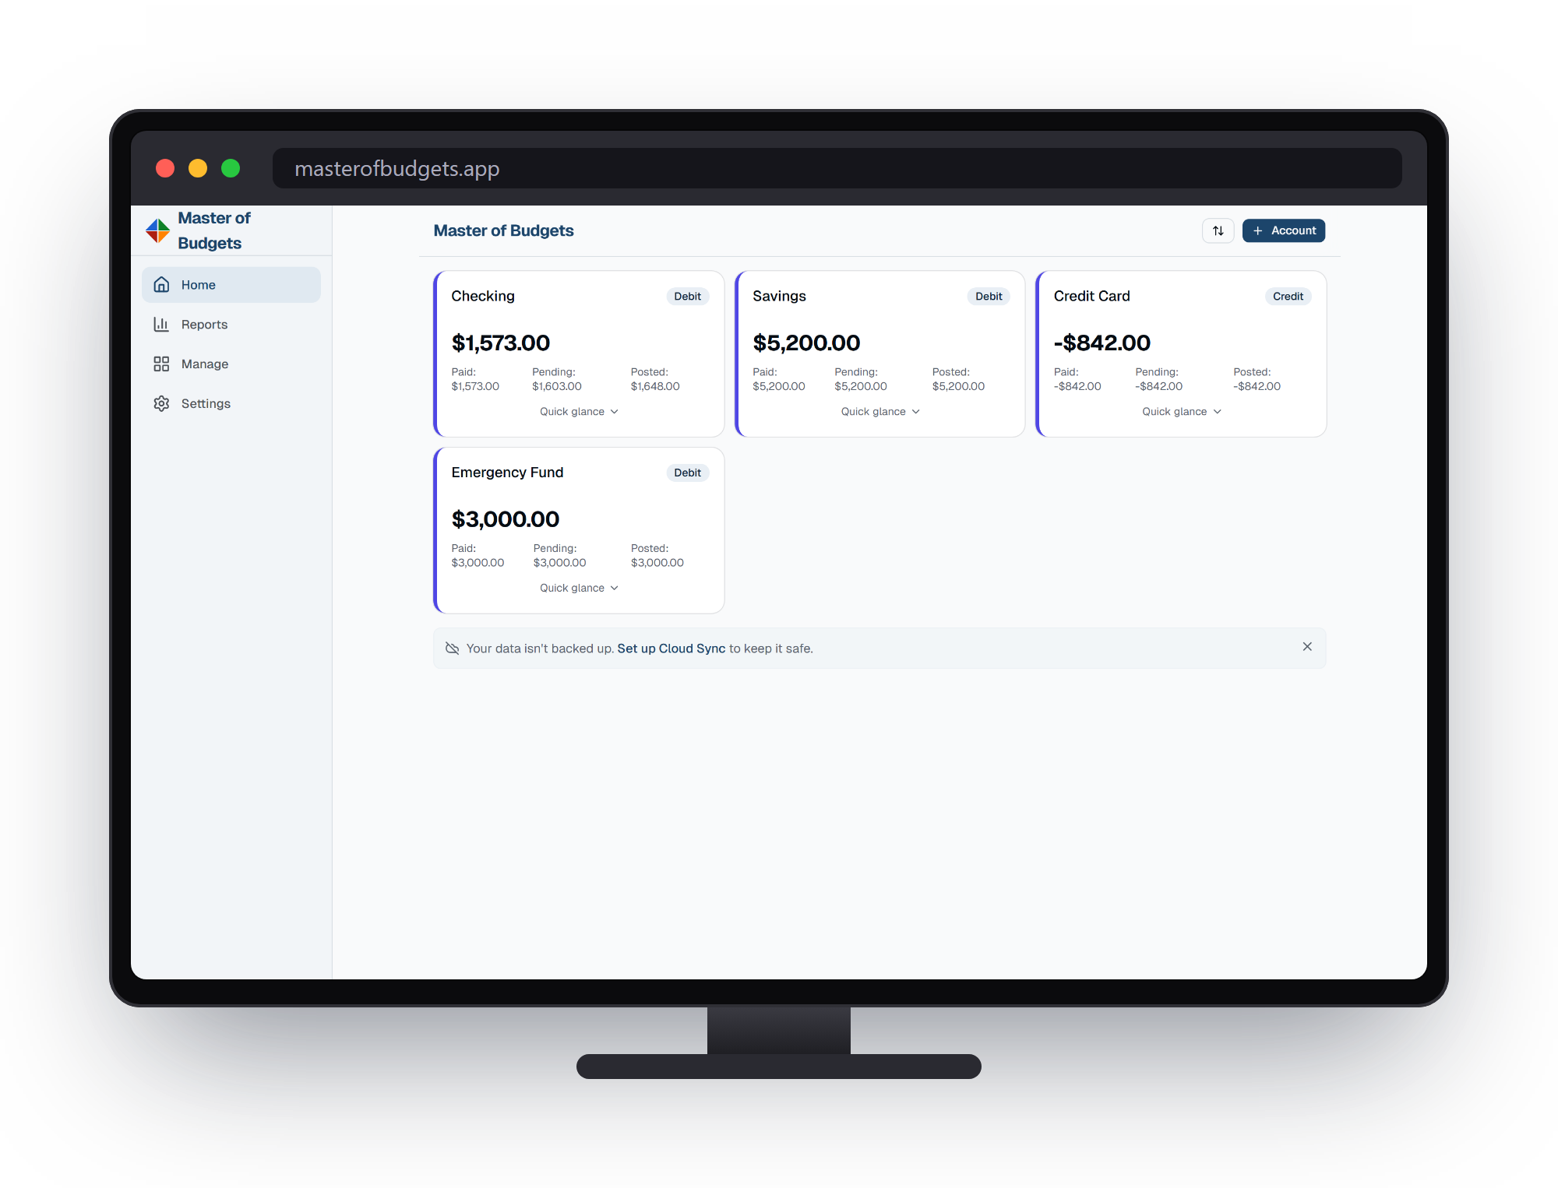Click the Settings gear icon
The height and width of the screenshot is (1188, 1558).
coord(161,403)
